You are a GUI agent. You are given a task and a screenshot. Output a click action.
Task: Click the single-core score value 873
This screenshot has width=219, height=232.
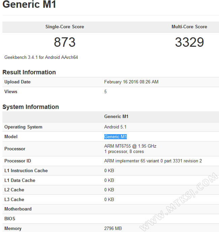point(65,42)
